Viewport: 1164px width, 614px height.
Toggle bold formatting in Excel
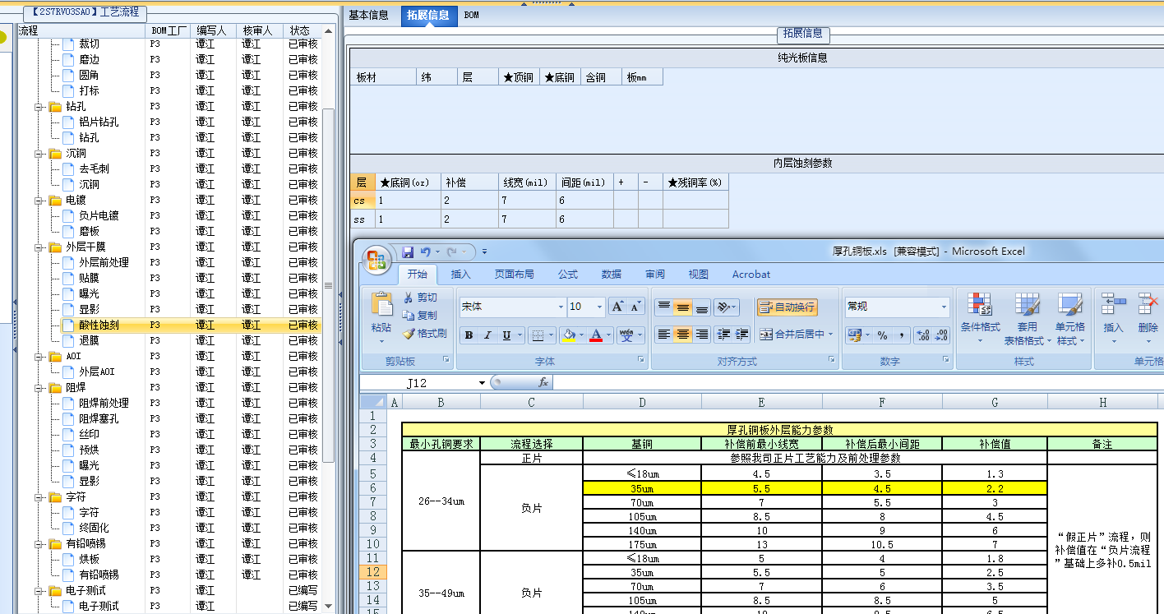click(469, 335)
